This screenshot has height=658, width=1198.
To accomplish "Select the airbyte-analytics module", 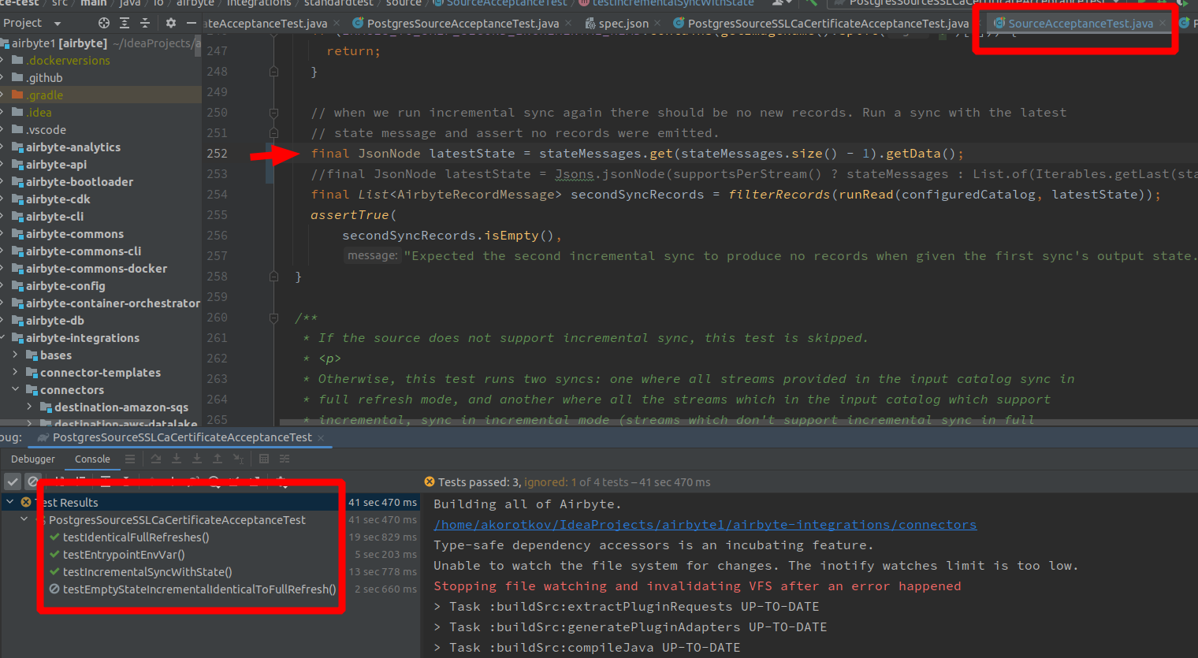I will click(x=73, y=147).
